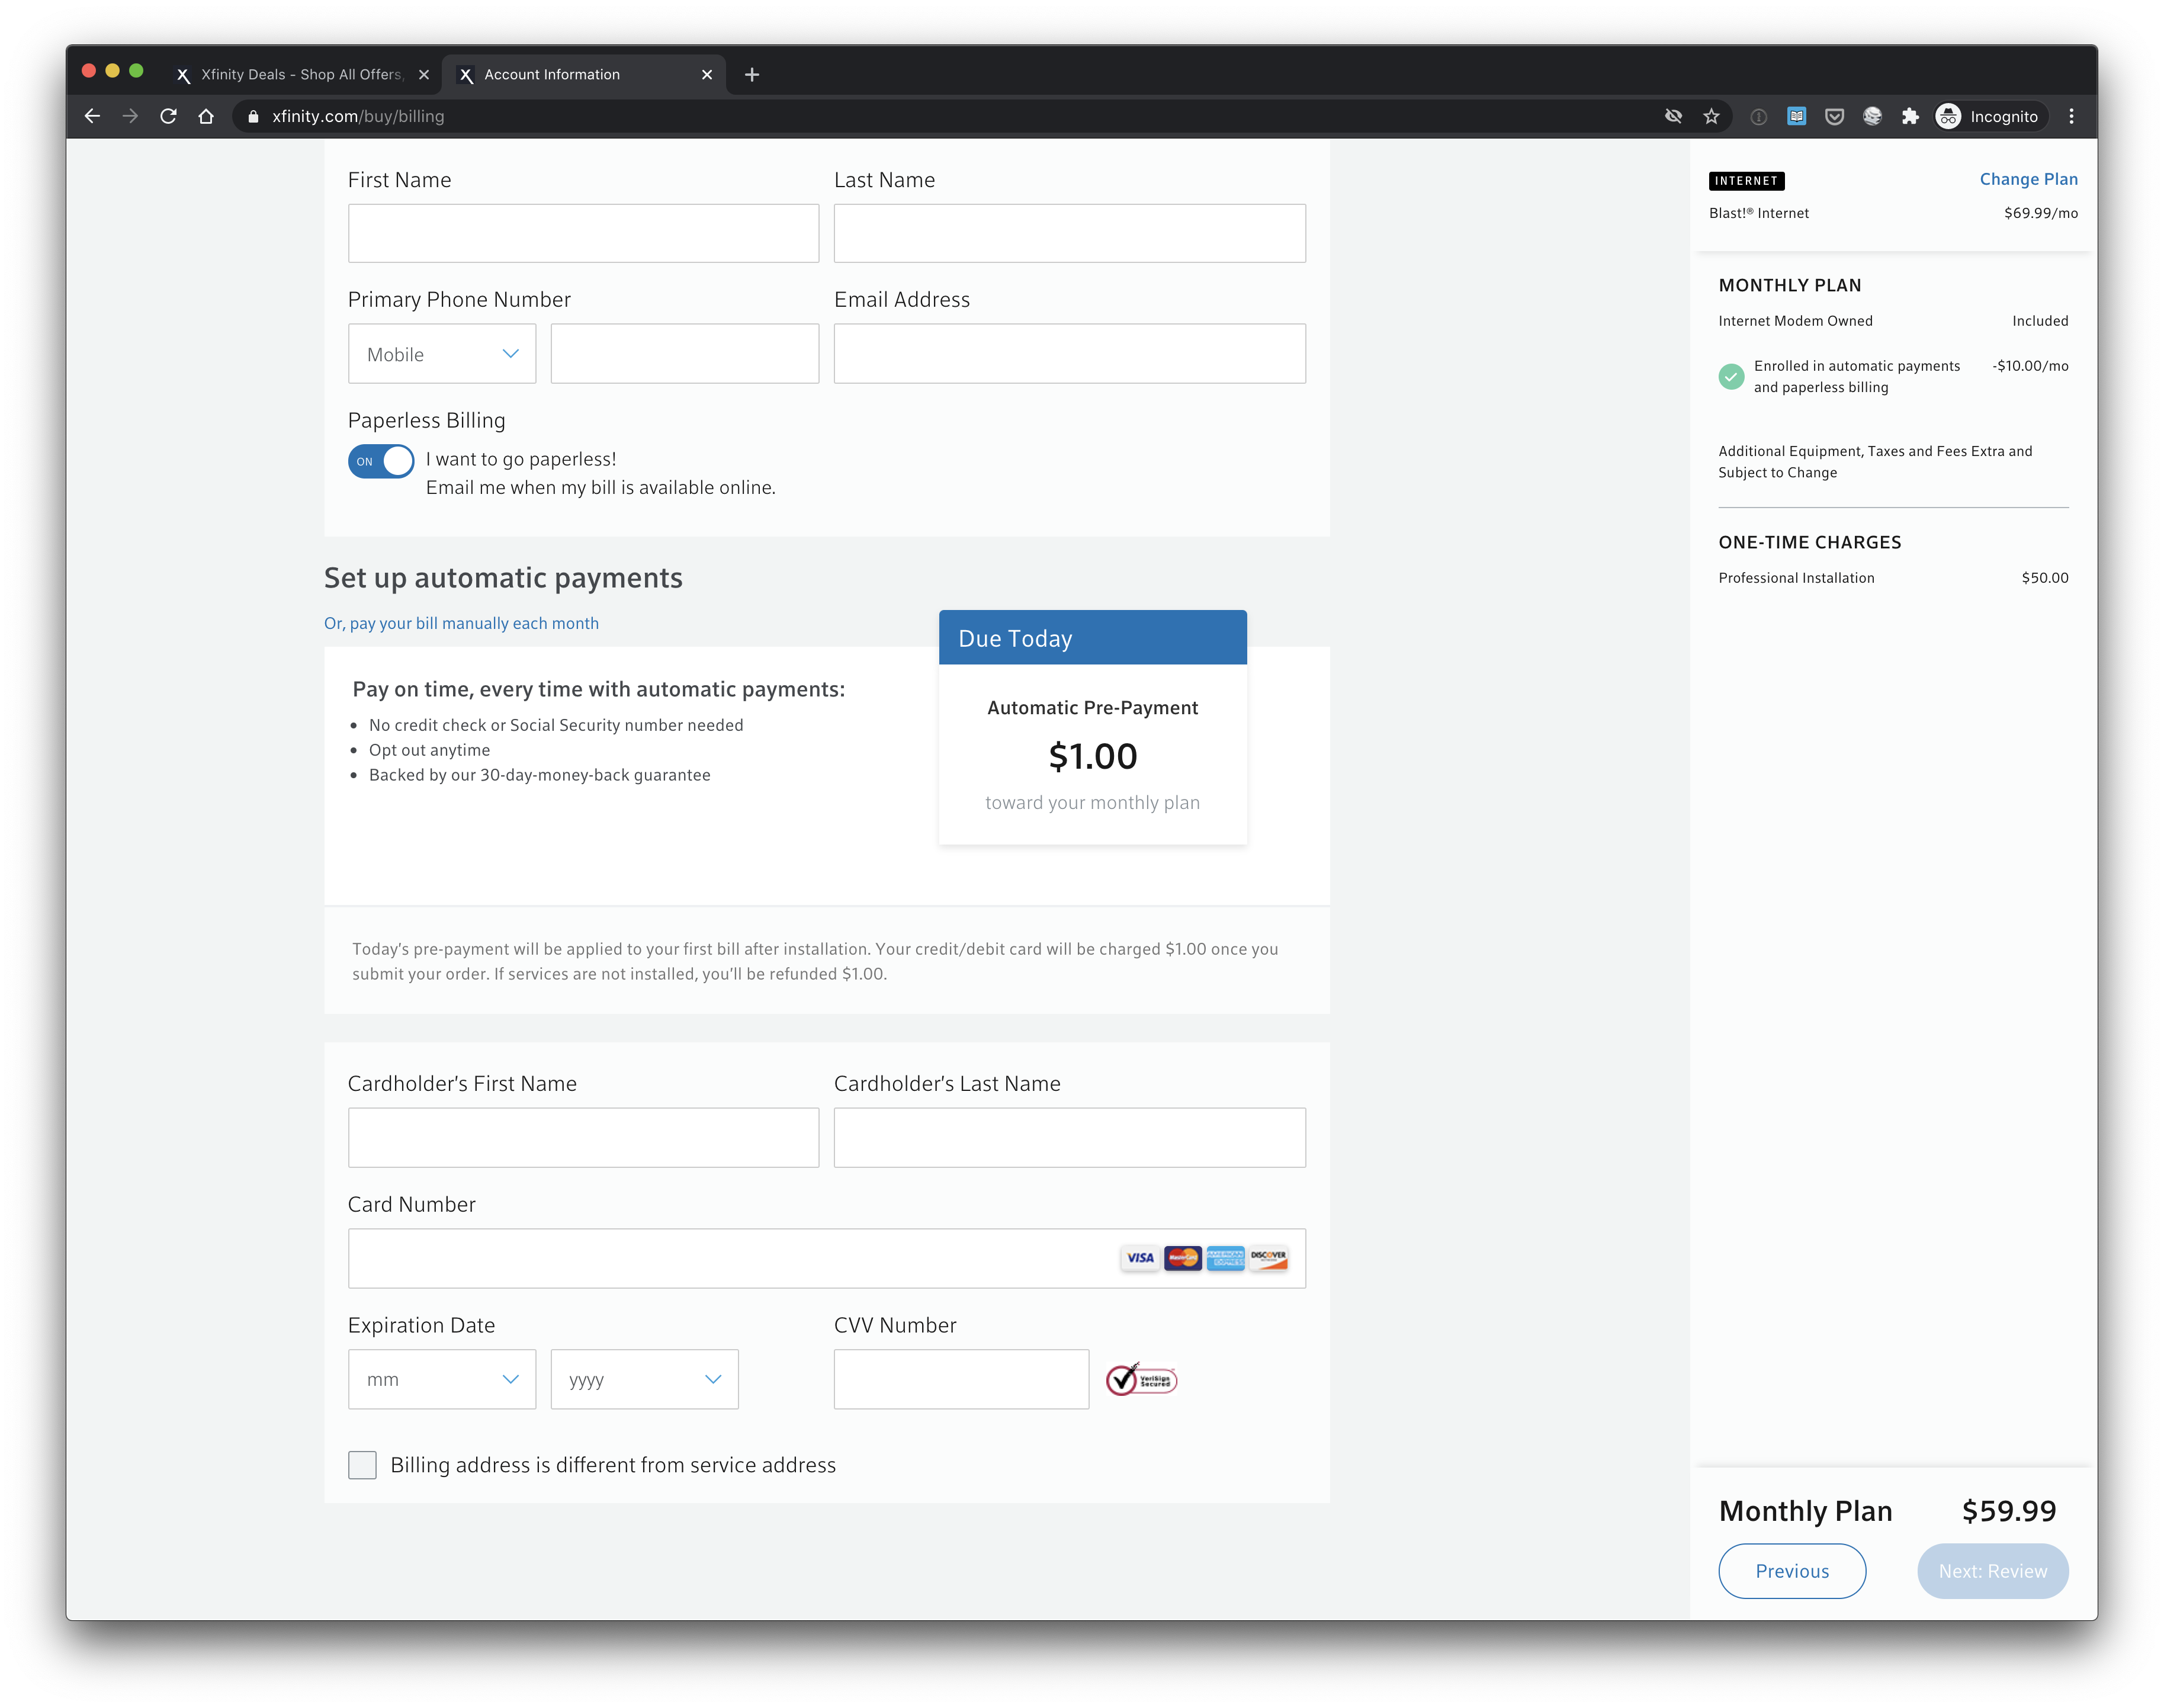This screenshot has height=1708, width=2164.
Task: Bookmark page with the star icon
Action: coord(1711,116)
